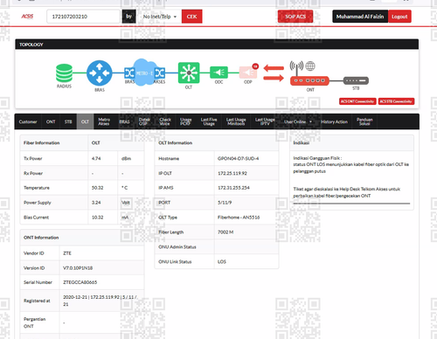
Task: Click Serial Number value ZTEGCCA80665
Action: tap(80, 282)
